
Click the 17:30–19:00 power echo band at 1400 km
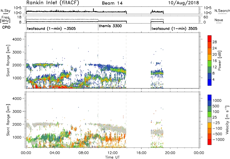pos(157,73)
